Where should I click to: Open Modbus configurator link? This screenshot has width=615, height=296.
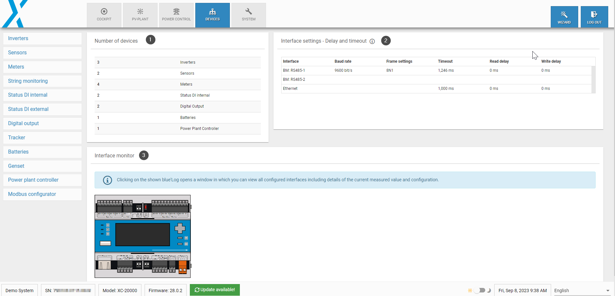pos(32,194)
